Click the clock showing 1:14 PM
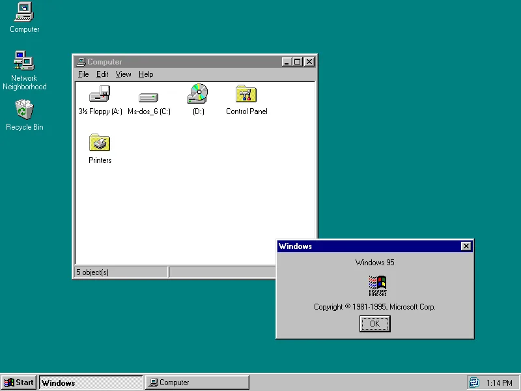Screen dimensions: 521x391 tap(499, 383)
